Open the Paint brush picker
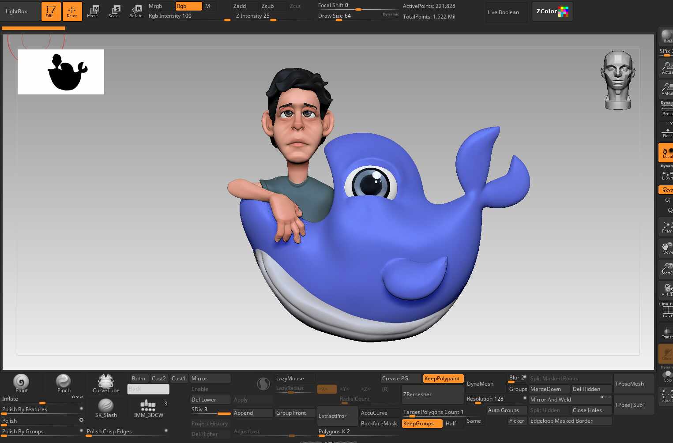Screen dimensions: 673x443 pos(21,383)
